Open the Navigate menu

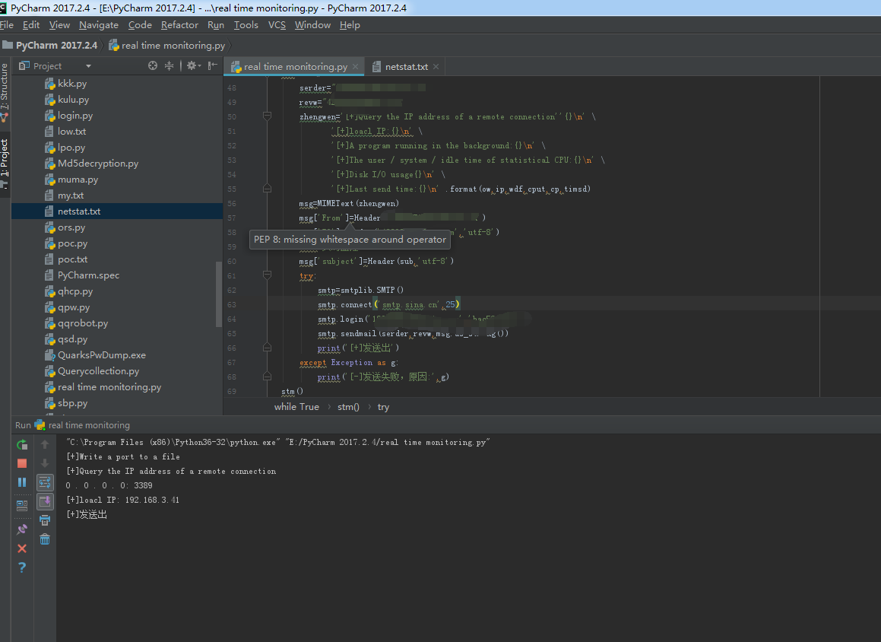99,25
